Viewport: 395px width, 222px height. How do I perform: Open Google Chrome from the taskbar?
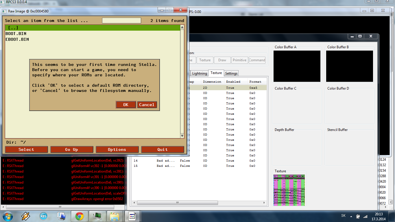click(x=80, y=216)
